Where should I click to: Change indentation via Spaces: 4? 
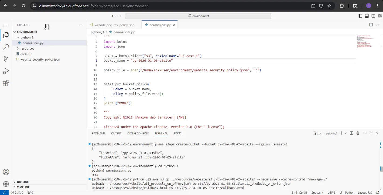[x=317, y=193]
